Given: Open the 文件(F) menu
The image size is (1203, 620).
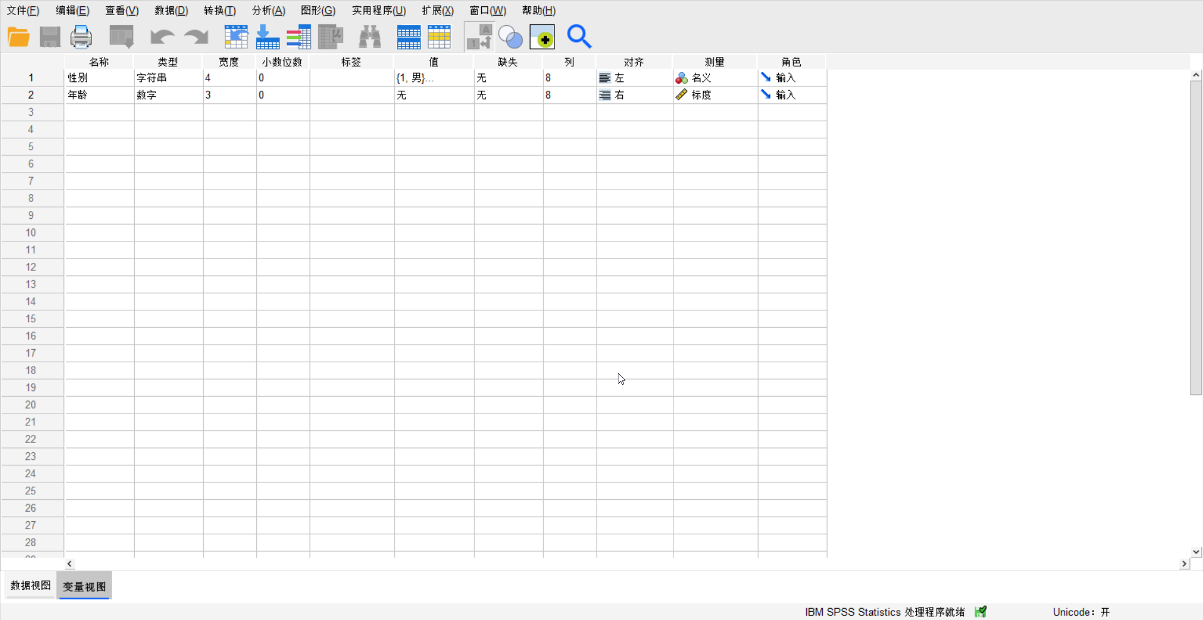Looking at the screenshot, I should click(x=23, y=11).
